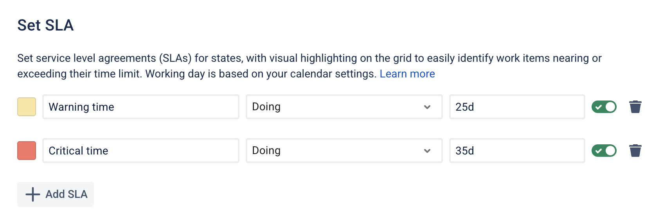Open the Doing state dropdown for Warning time
662x219 pixels.
click(x=344, y=107)
